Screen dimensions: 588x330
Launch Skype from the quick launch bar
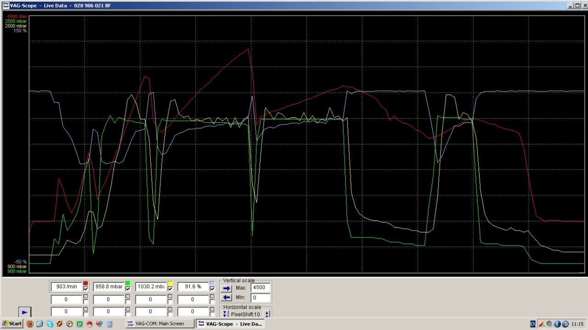pyautogui.click(x=50, y=324)
